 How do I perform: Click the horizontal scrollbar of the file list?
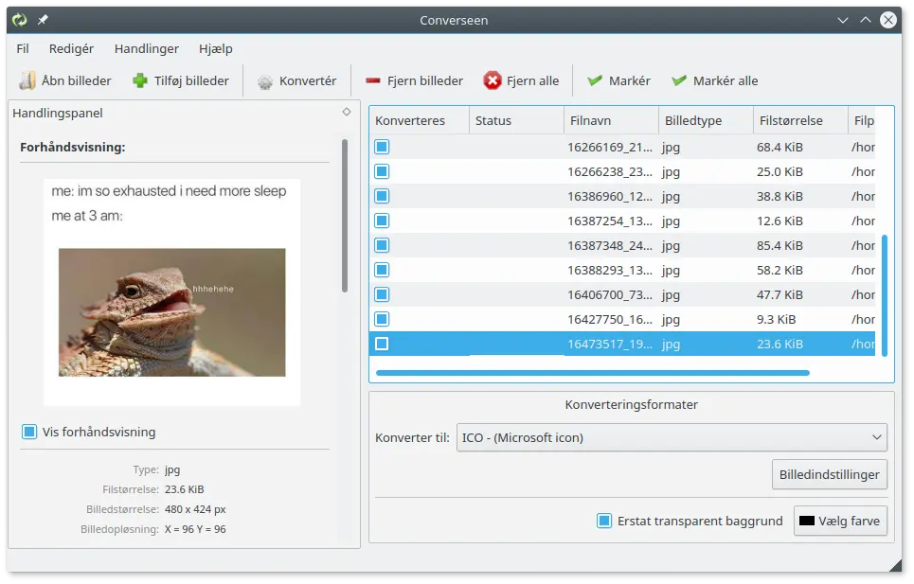tap(593, 373)
